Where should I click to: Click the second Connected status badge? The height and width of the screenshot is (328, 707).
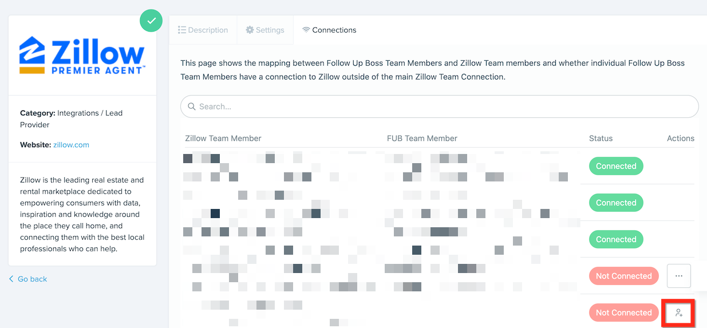click(616, 203)
